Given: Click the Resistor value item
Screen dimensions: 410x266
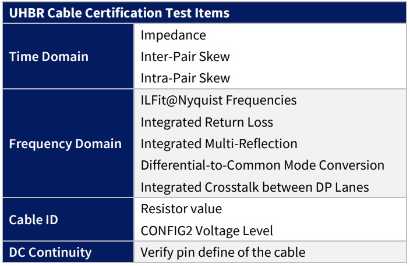Looking at the screenshot, I should coord(181,209).
